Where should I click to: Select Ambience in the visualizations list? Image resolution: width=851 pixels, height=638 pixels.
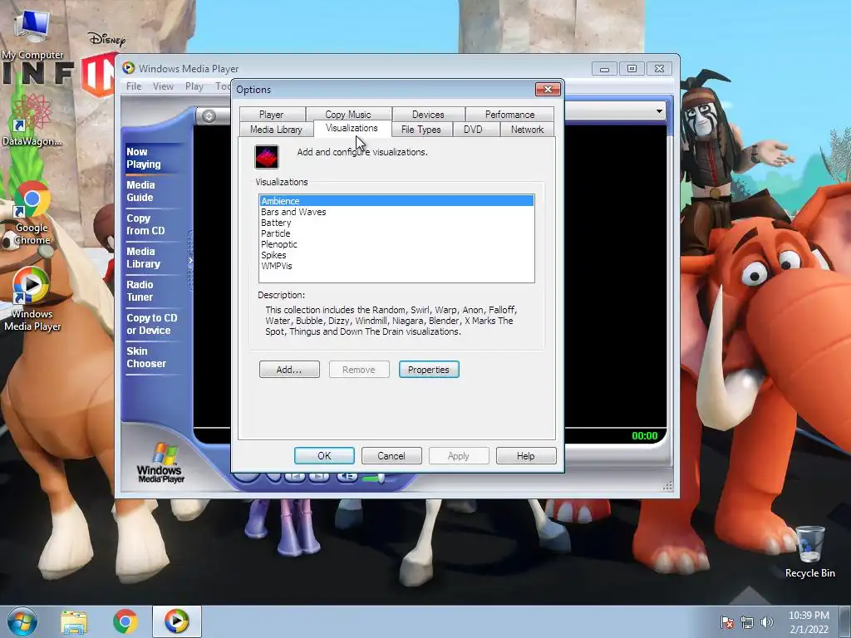(x=396, y=201)
